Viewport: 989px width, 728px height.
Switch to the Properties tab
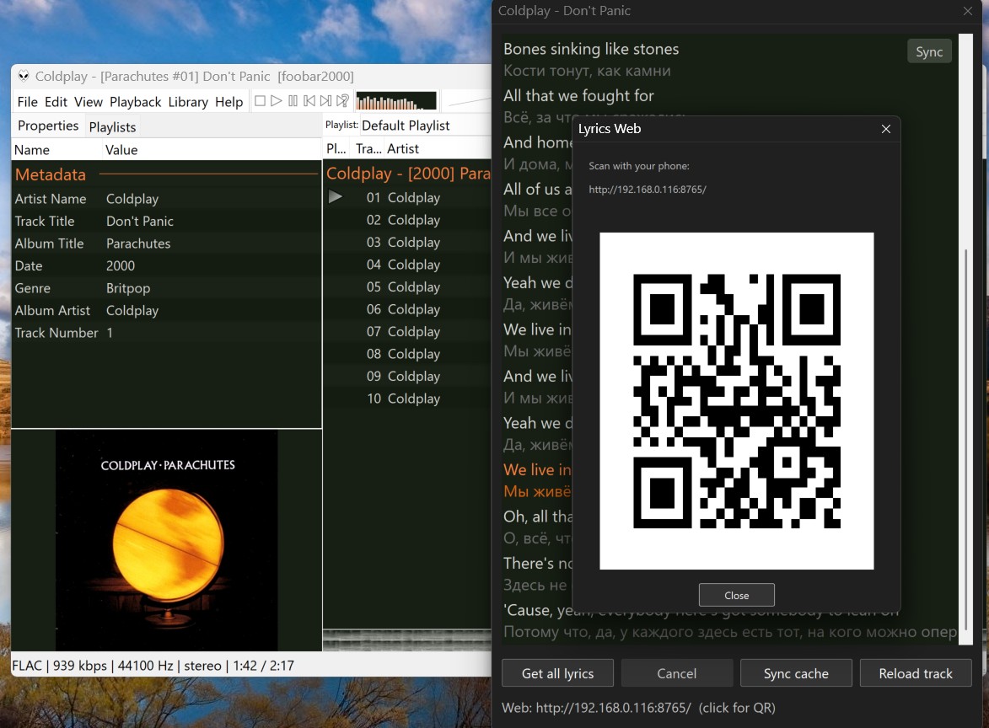point(48,126)
